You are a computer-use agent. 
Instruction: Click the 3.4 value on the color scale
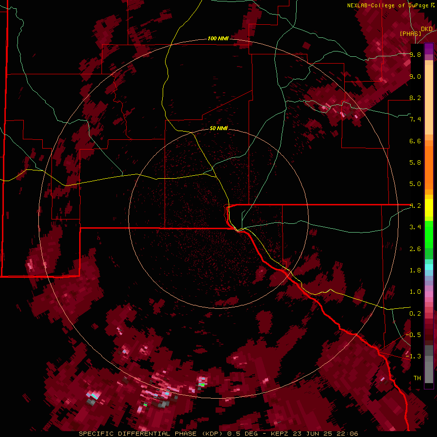click(415, 227)
